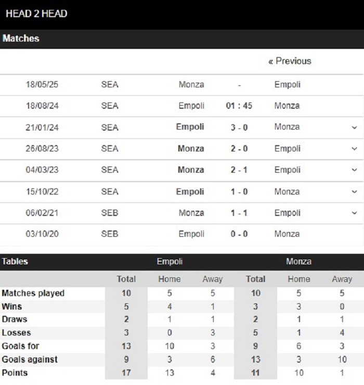Expand the 21/01/24 Empoli 3-0 Monza match

pos(354,127)
